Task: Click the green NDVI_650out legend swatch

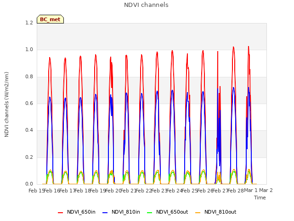Action: pyautogui.click(x=150, y=213)
